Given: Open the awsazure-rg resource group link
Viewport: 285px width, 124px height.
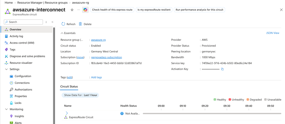Looking at the screenshot, I should point(98,40).
